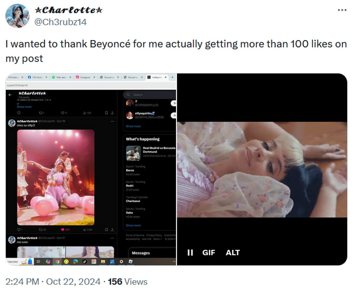This screenshot has height=290, width=353.
Task: Click the ALT button on the GIF
Action: (232, 252)
